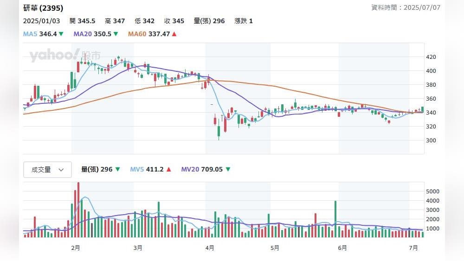The width and height of the screenshot is (464, 261).
Task: Click the green arrow after 量(張) 296 volume label
Action: click(x=117, y=170)
